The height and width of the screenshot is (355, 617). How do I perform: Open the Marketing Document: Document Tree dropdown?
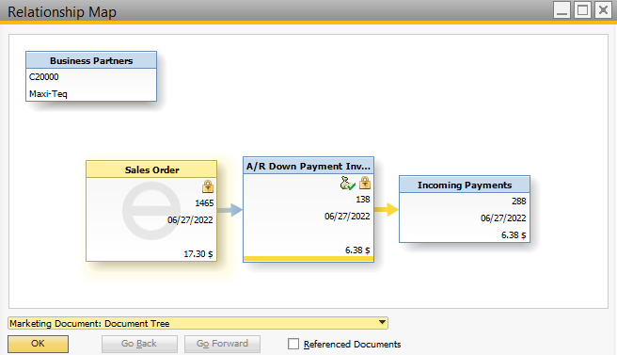click(198, 323)
